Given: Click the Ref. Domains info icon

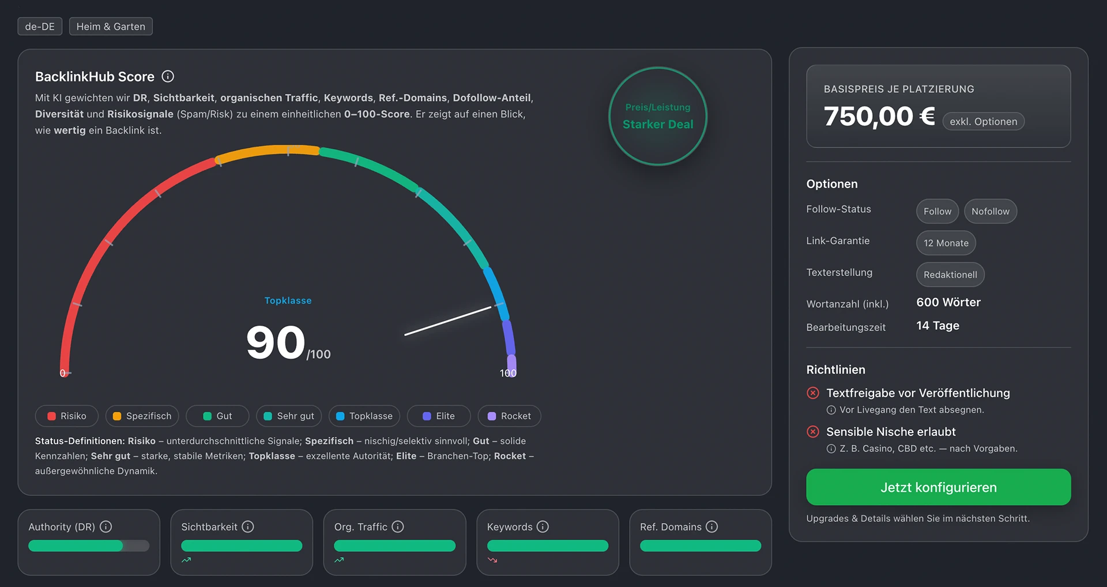Looking at the screenshot, I should point(713,526).
